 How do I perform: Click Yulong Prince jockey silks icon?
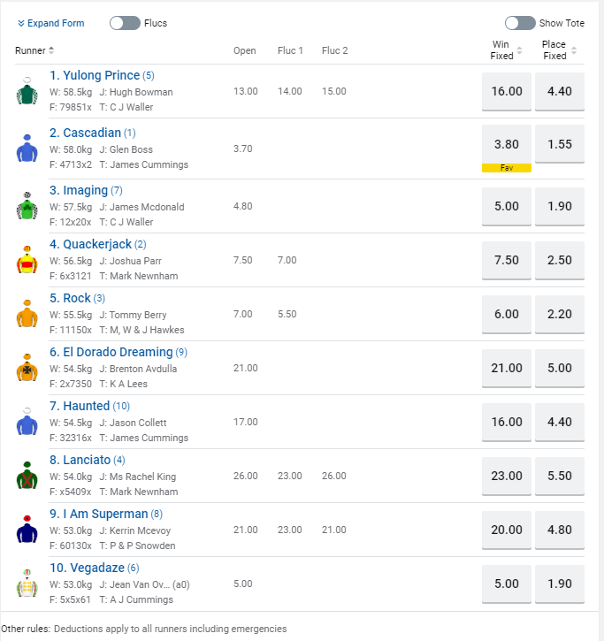pyautogui.click(x=27, y=91)
